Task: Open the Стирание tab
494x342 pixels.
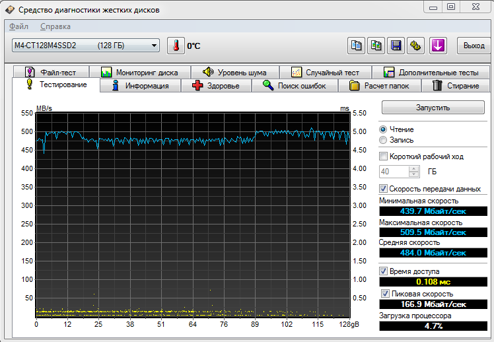Action: point(456,86)
